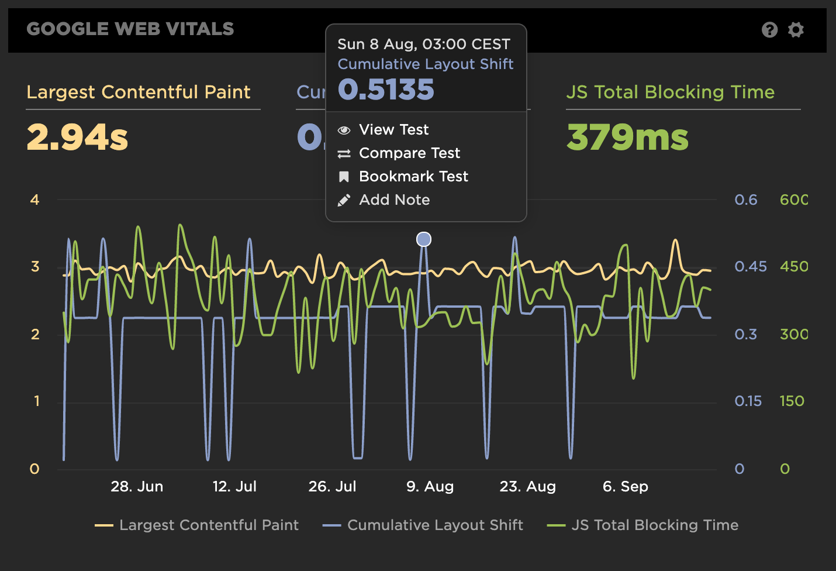This screenshot has width=836, height=571.
Task: Open the help question mark icon
Action: pos(770,30)
